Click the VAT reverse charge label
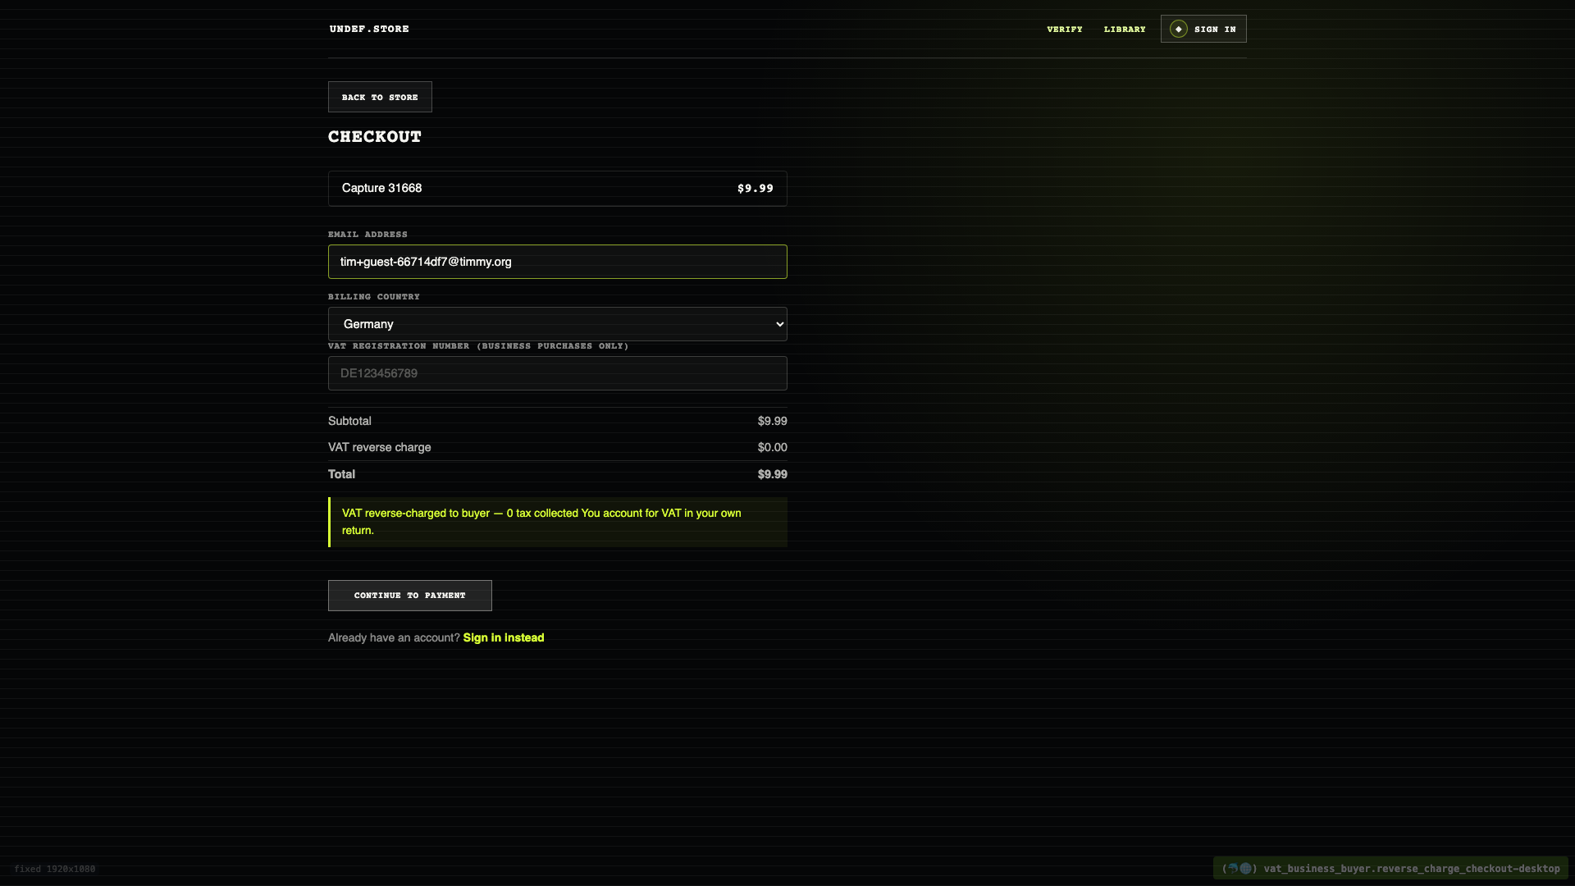Screen dimensions: 1575x886 pos(379,447)
